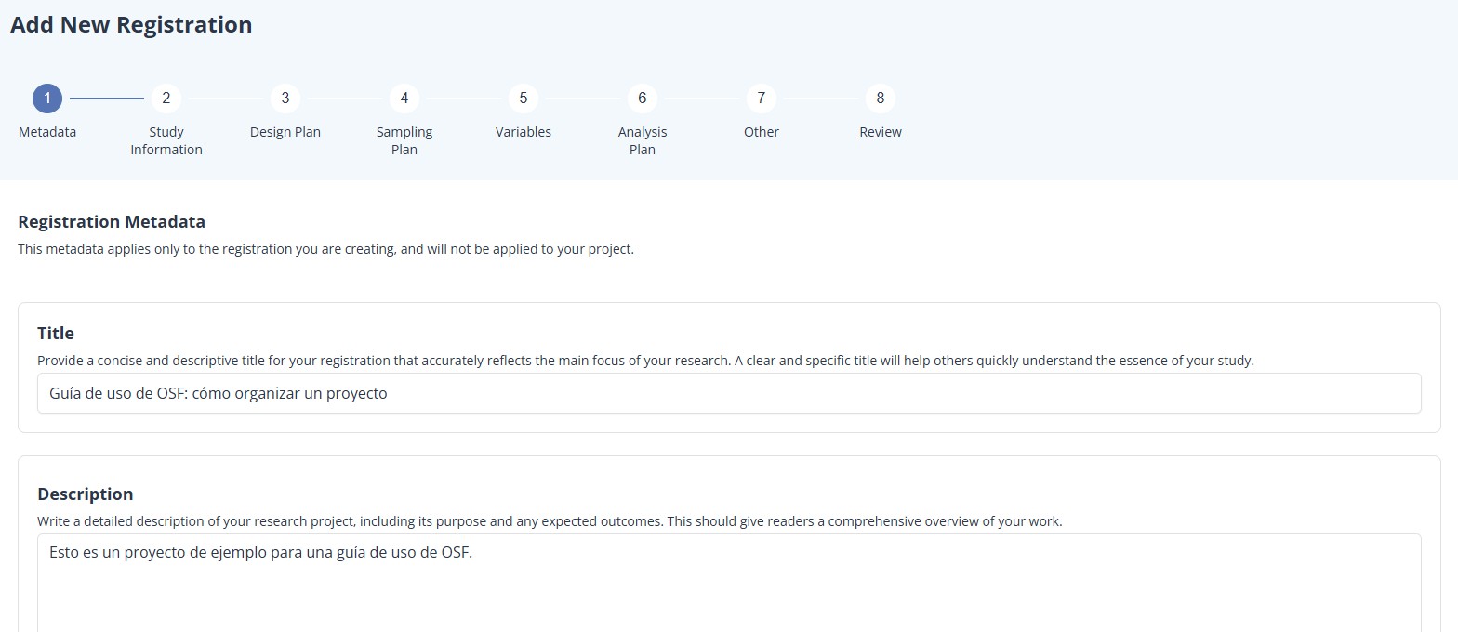1458x632 pixels.
Task: Open the Study Information step label
Action: coord(166,140)
